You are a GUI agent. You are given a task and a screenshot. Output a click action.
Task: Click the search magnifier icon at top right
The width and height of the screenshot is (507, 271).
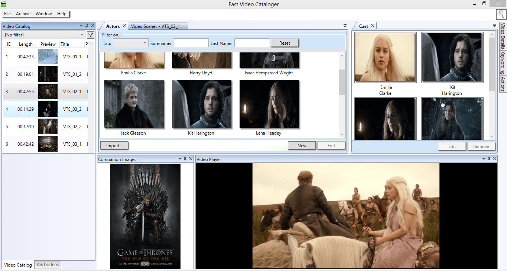point(501,14)
